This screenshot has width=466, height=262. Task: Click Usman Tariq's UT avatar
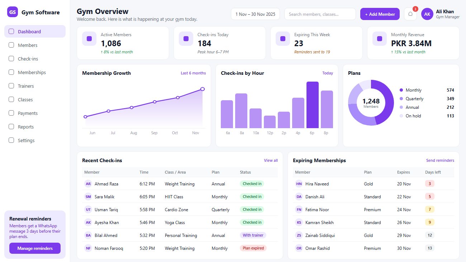tap(88, 209)
